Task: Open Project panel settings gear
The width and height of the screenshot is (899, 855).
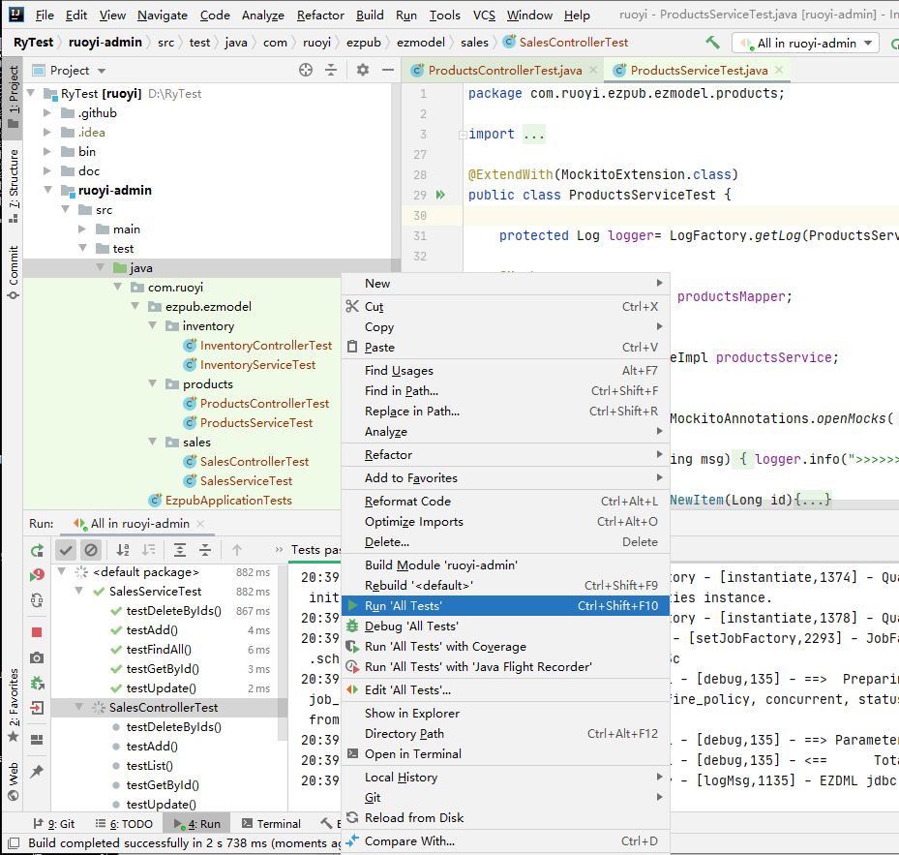Action: click(363, 70)
